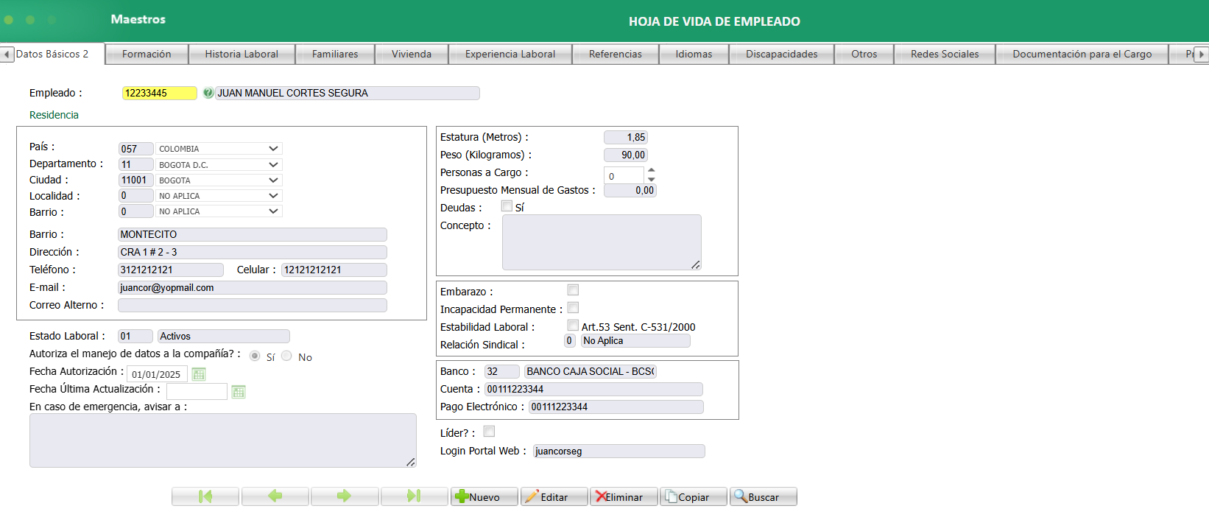
Task: Open the Fecha Última Actualización calendar picker
Action: tap(238, 392)
